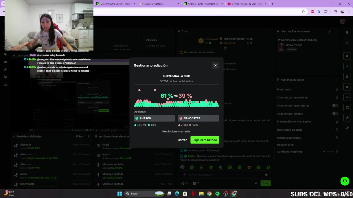
Task: Click the chat bubble sidebar icon
Action: tap(347, 87)
